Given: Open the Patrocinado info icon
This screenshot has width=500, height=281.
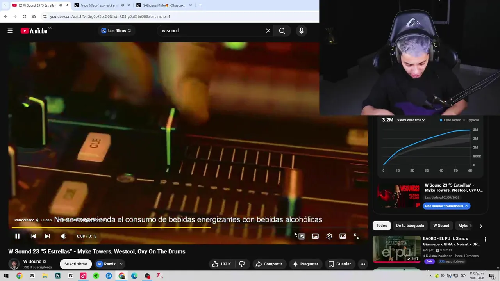Looking at the screenshot, I should pos(38,220).
